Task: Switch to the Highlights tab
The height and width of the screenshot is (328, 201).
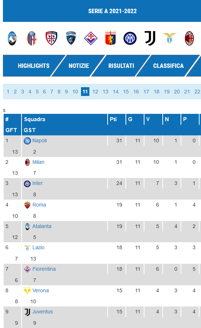Action: 34,66
